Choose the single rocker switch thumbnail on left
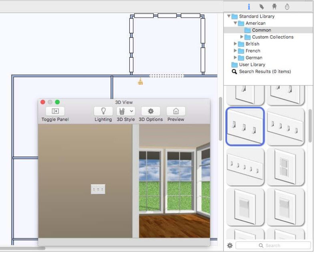The image size is (315, 254). [245, 207]
